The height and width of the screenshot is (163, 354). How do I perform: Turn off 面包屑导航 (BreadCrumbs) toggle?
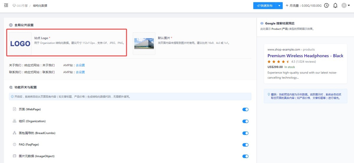[x=245, y=133]
